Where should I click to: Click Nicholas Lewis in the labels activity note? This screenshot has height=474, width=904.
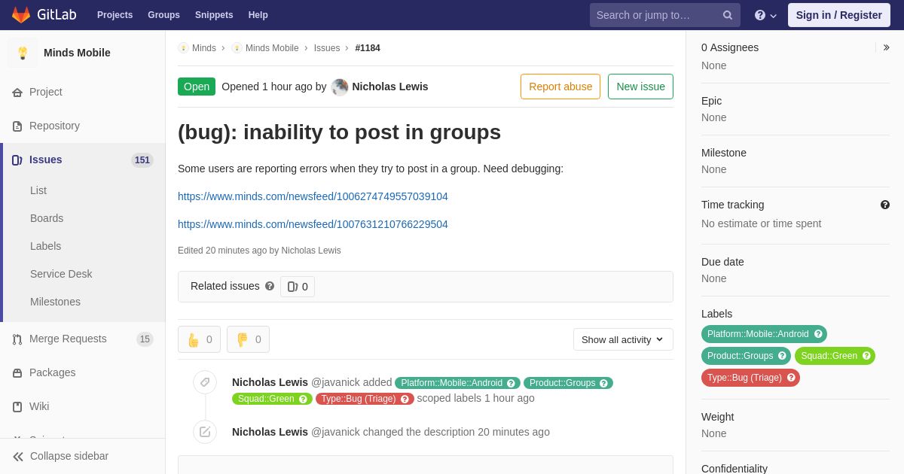point(270,382)
